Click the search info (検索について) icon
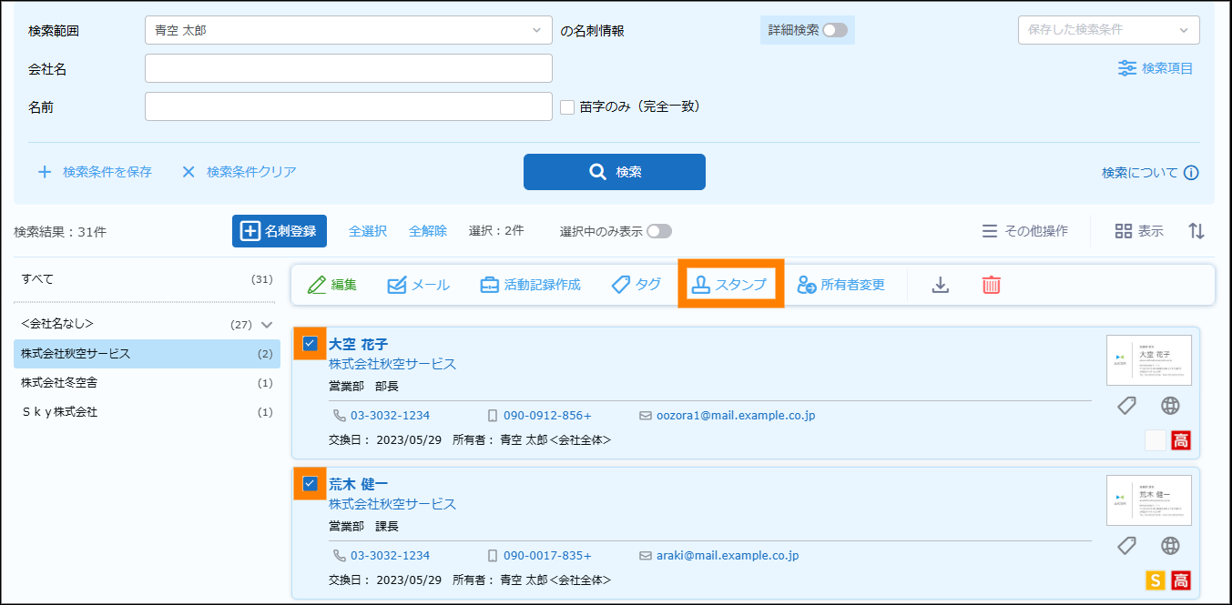The height and width of the screenshot is (605, 1232). tap(1191, 173)
